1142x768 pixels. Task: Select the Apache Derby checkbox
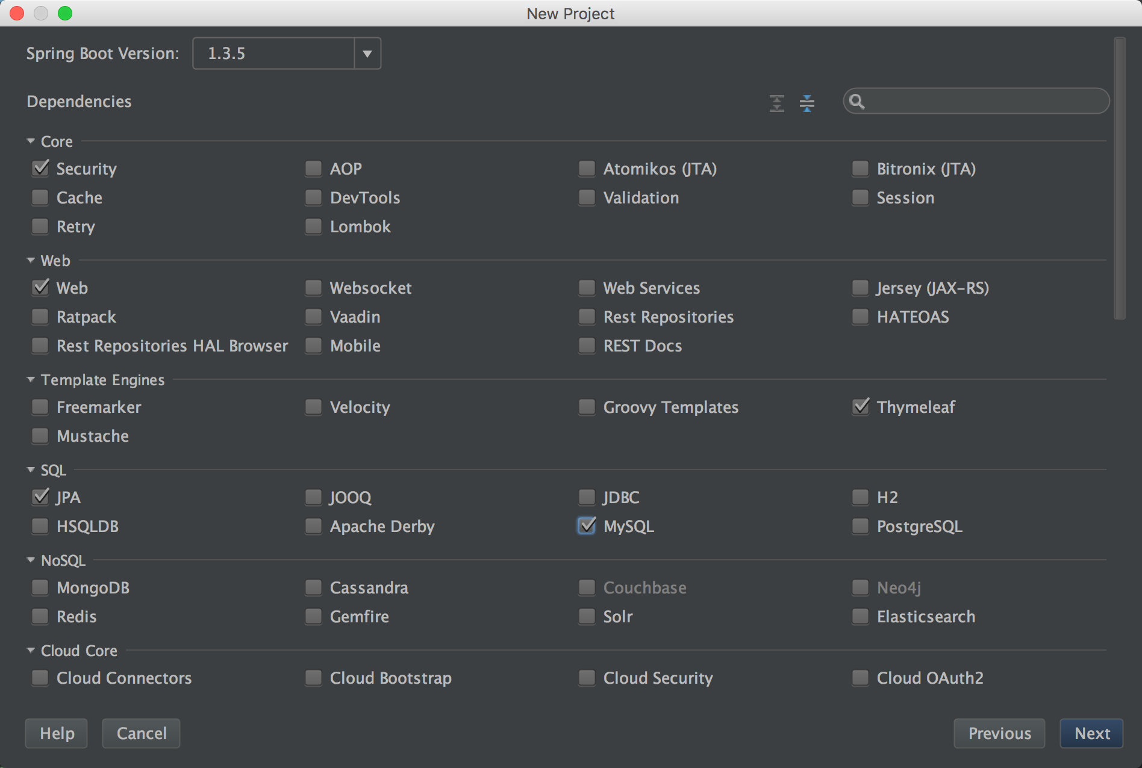click(313, 525)
